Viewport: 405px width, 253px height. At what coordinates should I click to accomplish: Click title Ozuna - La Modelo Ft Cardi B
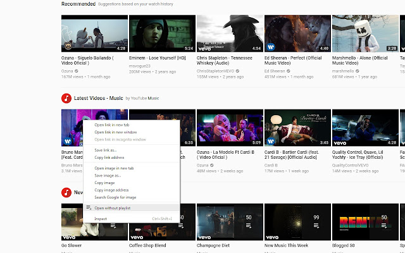click(227, 154)
